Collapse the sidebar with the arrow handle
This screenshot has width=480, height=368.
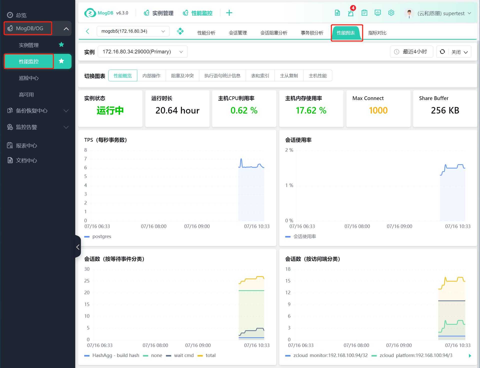click(x=78, y=247)
